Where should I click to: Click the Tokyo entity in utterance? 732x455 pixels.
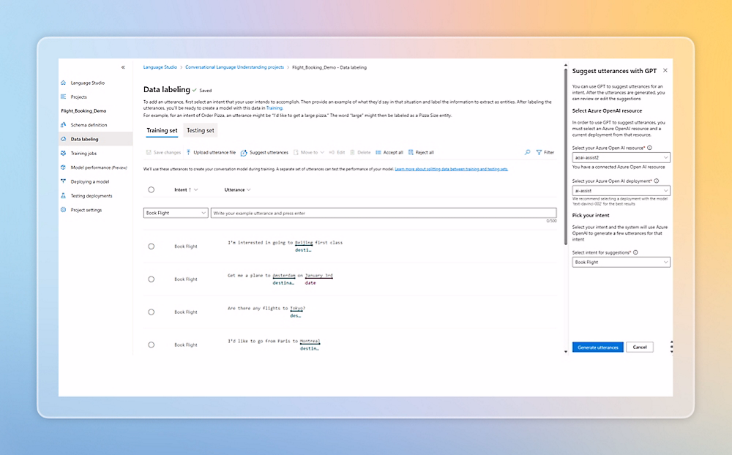point(296,308)
